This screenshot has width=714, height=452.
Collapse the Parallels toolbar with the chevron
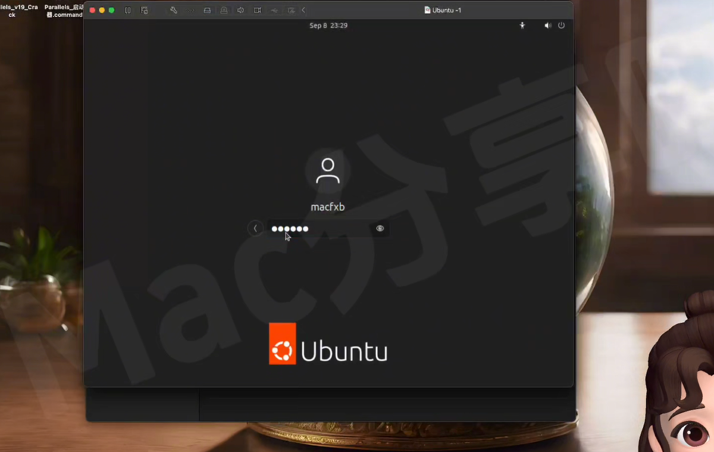[x=303, y=11]
